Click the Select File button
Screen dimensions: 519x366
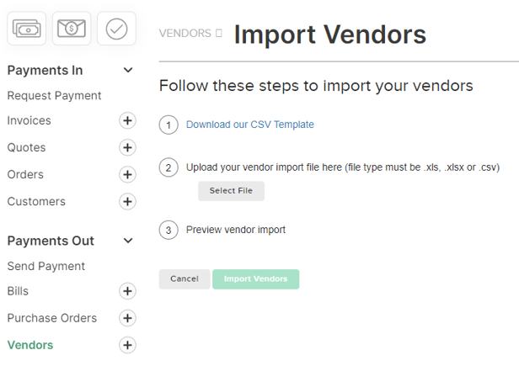click(x=231, y=191)
